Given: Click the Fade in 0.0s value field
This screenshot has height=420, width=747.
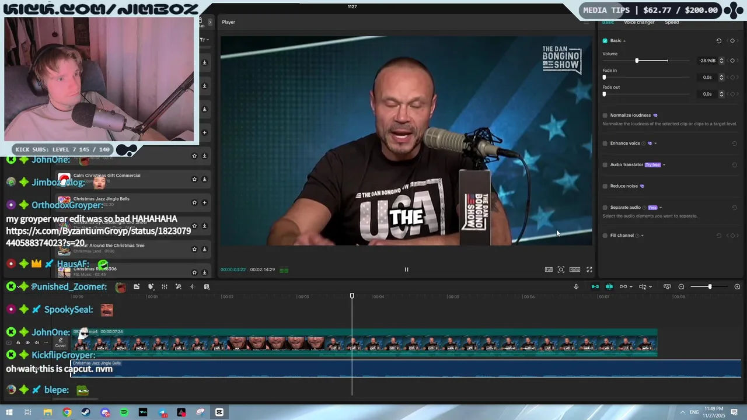Looking at the screenshot, I should pos(707,77).
